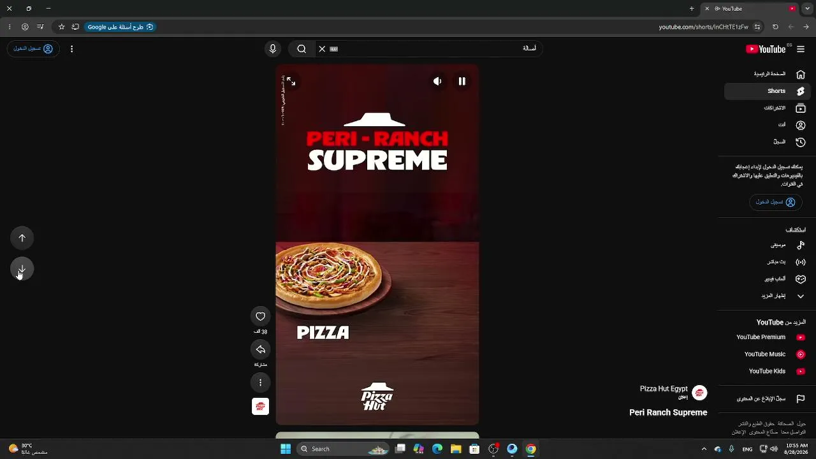The image size is (816, 459).
Task: Open the You (أنت) sidebar section
Action: pos(767,125)
